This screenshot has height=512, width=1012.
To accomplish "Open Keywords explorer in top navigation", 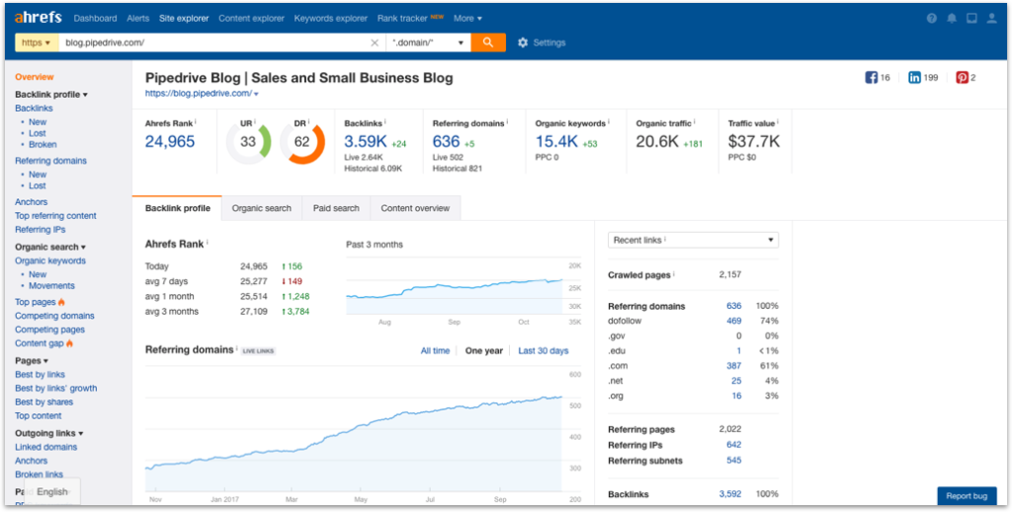I will point(330,19).
